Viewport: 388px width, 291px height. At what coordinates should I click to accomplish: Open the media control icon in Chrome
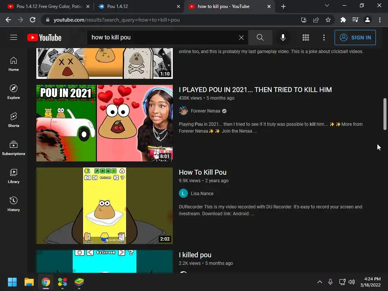point(355,20)
